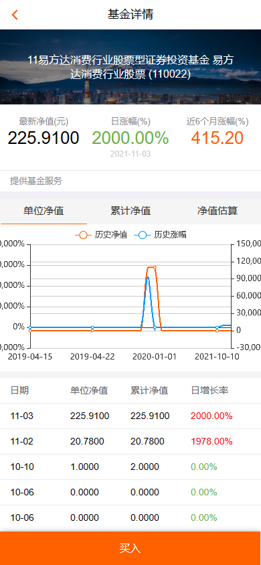The height and width of the screenshot is (565, 261).
Task: Click the orange peak data point in chart
Action: pyautogui.click(x=155, y=267)
